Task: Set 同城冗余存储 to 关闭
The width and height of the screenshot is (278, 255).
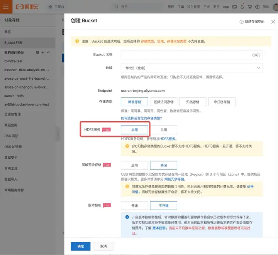Action: tap(163, 165)
